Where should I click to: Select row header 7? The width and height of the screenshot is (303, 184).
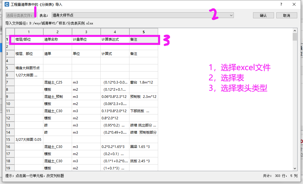click(x=10, y=82)
